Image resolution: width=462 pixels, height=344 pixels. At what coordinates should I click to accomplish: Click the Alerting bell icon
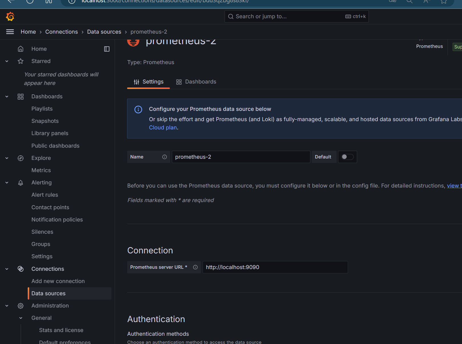coord(21,183)
